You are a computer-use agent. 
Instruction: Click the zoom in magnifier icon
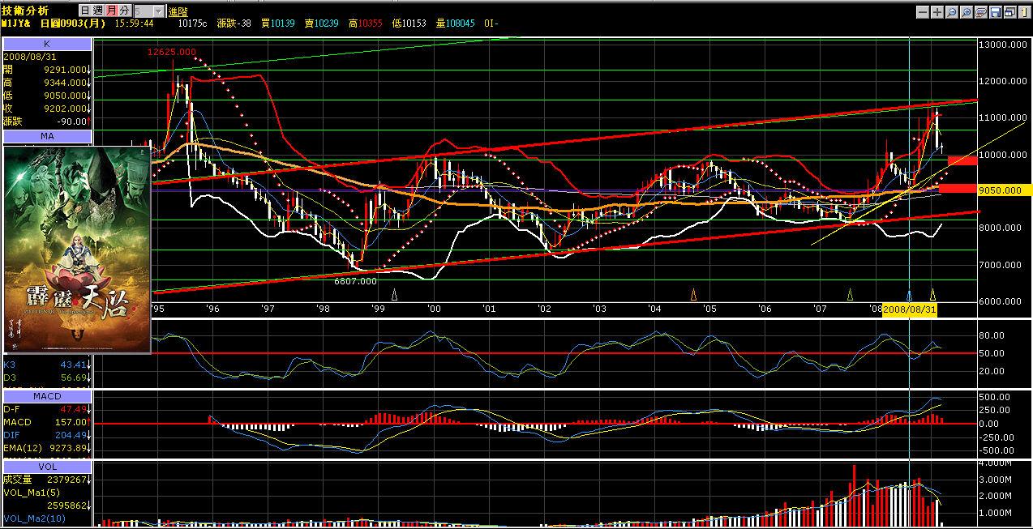pyautogui.click(x=967, y=12)
